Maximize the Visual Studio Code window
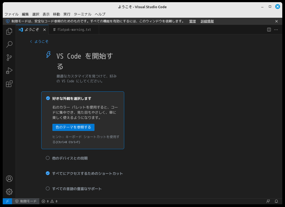The width and height of the screenshot is (285, 207). 270,7
